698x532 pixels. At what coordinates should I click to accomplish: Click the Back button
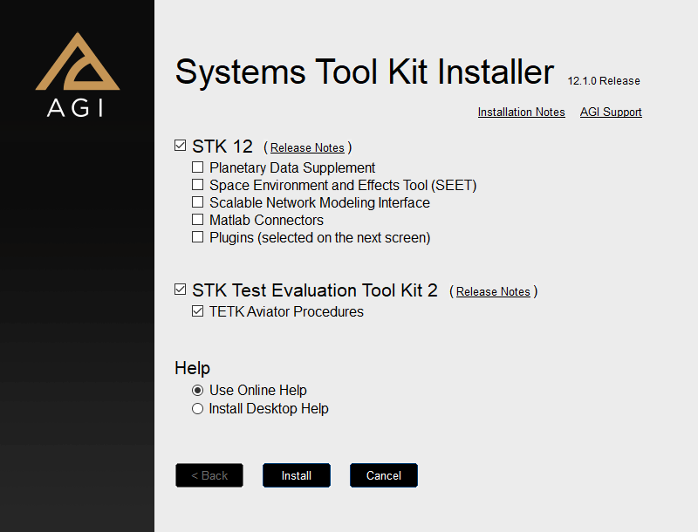(209, 475)
